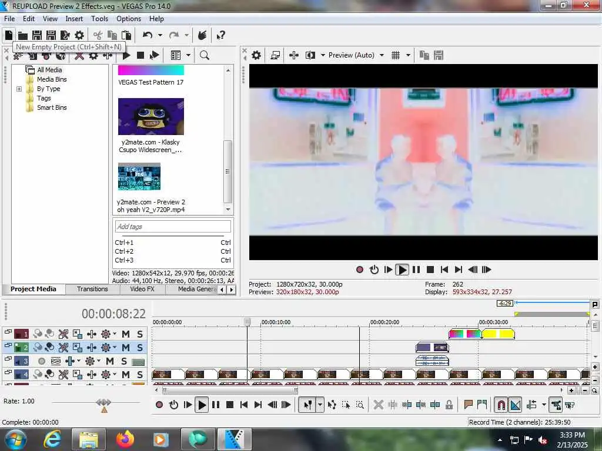Select the Preview 2 oh yeah V2 thumbnail
The width and height of the screenshot is (602, 451).
point(139,177)
